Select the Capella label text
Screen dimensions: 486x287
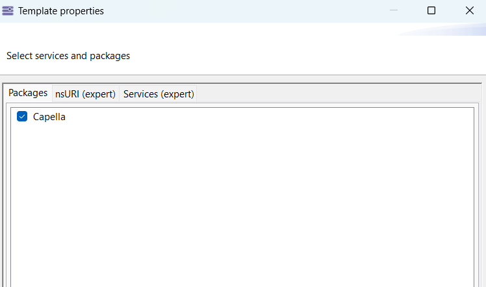pyautogui.click(x=49, y=117)
